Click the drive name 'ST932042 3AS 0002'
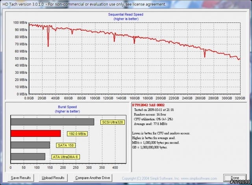Image resolution: width=252 pixels, height=185 pixels. click(x=148, y=105)
